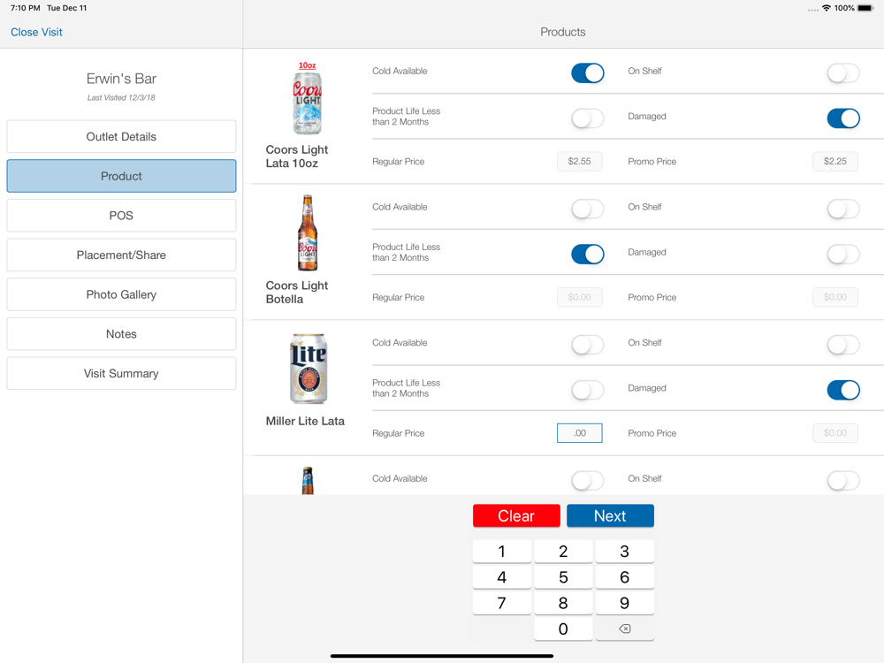This screenshot has height=663, width=884.
Task: Switch to the Photo Gallery section
Action: point(121,294)
